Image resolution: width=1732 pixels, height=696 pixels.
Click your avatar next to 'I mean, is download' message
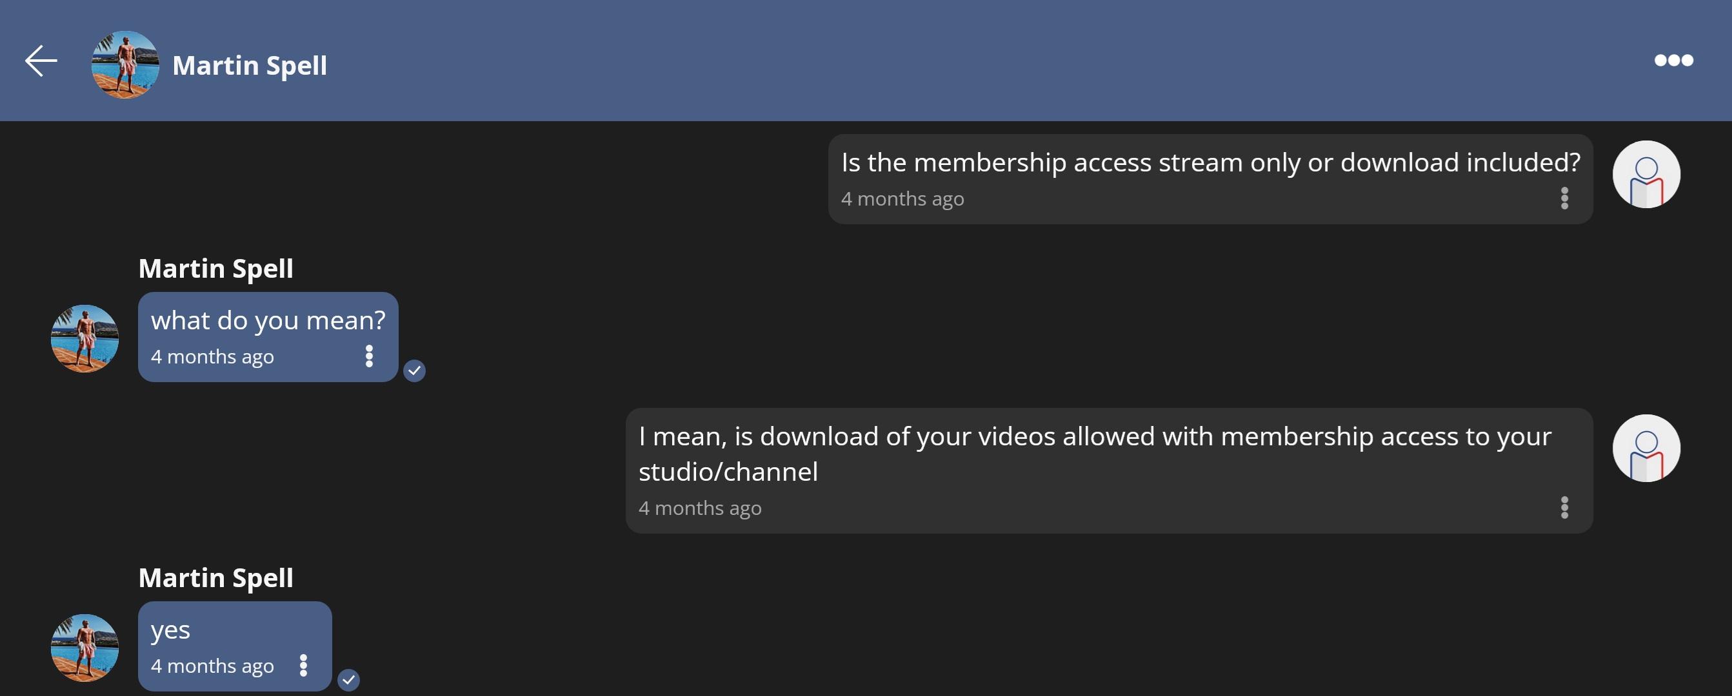pyautogui.click(x=1646, y=448)
